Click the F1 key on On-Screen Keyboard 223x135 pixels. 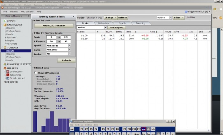(x=82, y=129)
